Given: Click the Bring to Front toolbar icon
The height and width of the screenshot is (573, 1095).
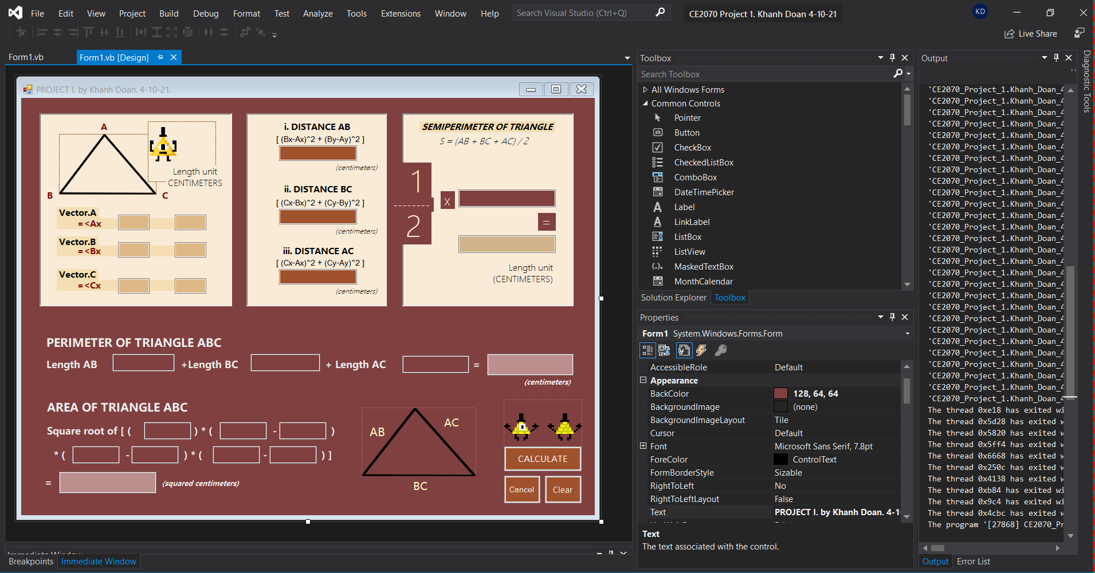Looking at the screenshot, I should 245,33.
